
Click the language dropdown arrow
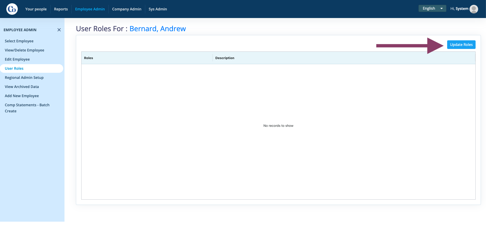click(x=442, y=8)
